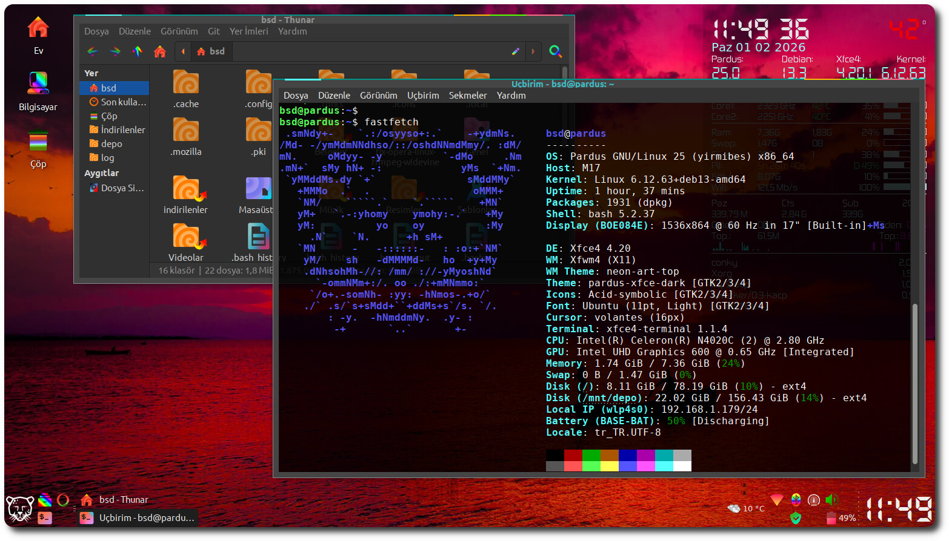Open the Bilgisayar desktop icon
The image size is (949, 541).
[x=38, y=91]
